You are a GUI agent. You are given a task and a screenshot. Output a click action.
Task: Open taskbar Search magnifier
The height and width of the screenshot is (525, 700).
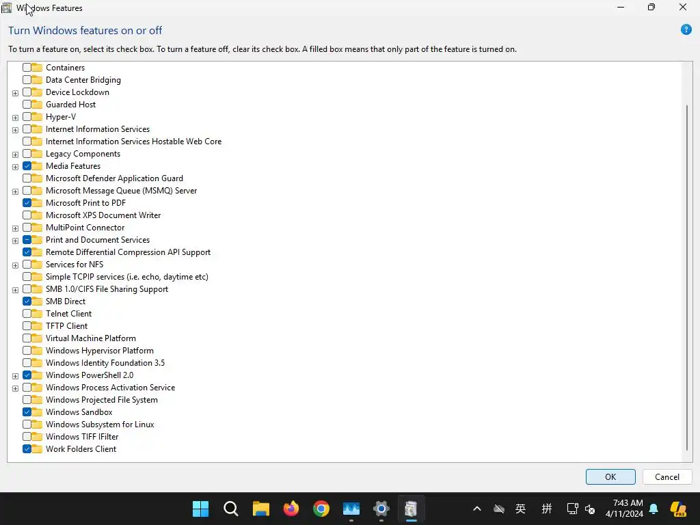(x=231, y=509)
